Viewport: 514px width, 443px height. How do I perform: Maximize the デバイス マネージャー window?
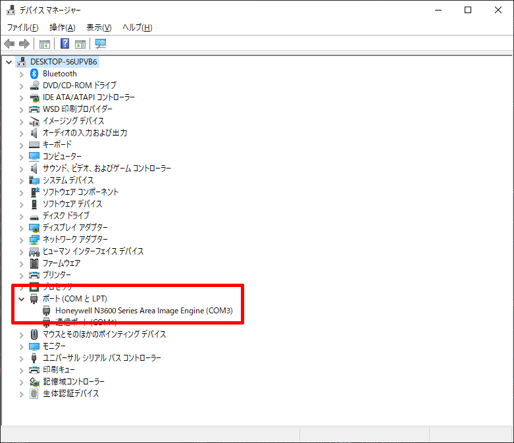(468, 10)
